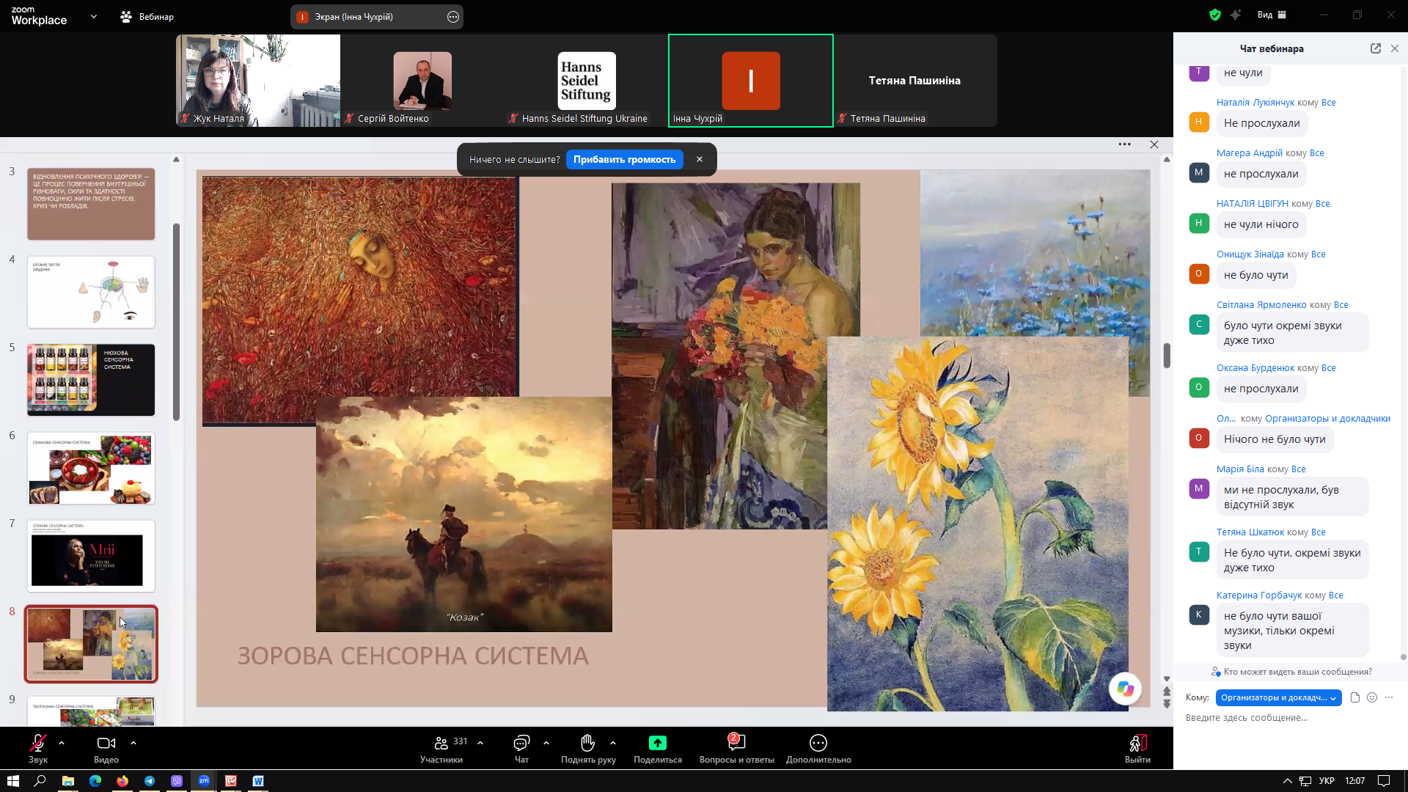
Task: Expand audio options arrow next to Звук
Action: [62, 743]
